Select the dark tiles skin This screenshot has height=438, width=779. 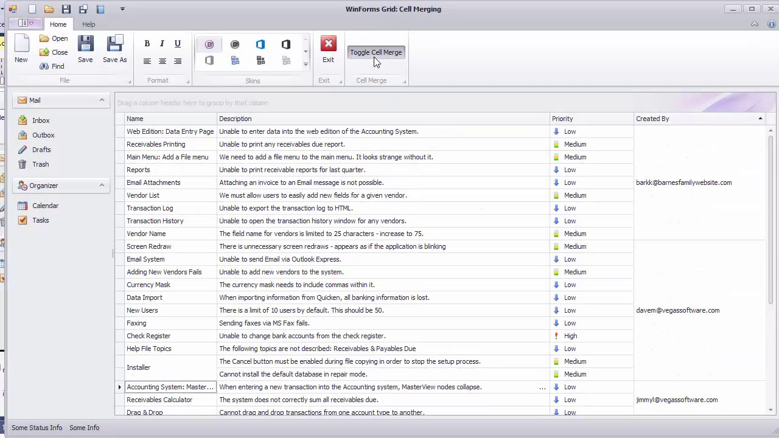[x=260, y=60]
